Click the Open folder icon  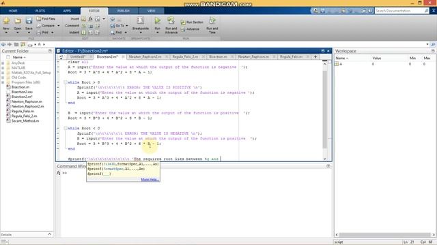pos(18,21)
